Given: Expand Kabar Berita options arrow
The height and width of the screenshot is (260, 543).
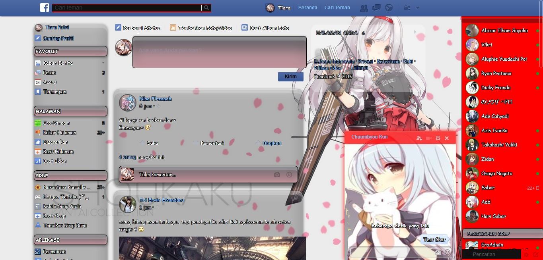Looking at the screenshot, I should coord(103,63).
